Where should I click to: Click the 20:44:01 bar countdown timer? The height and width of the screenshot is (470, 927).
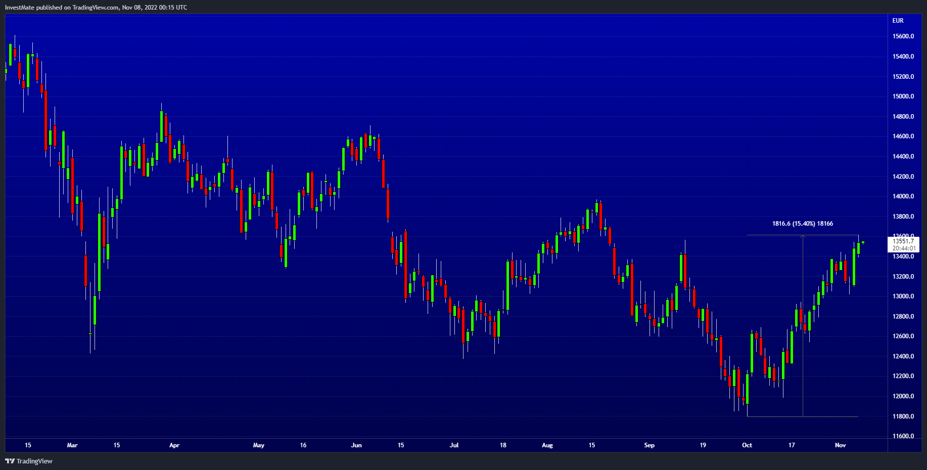904,248
